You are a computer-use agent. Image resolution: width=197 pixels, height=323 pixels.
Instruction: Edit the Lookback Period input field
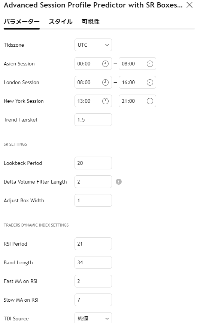click(x=93, y=163)
